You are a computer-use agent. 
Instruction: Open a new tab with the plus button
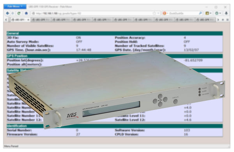coord(223,20)
